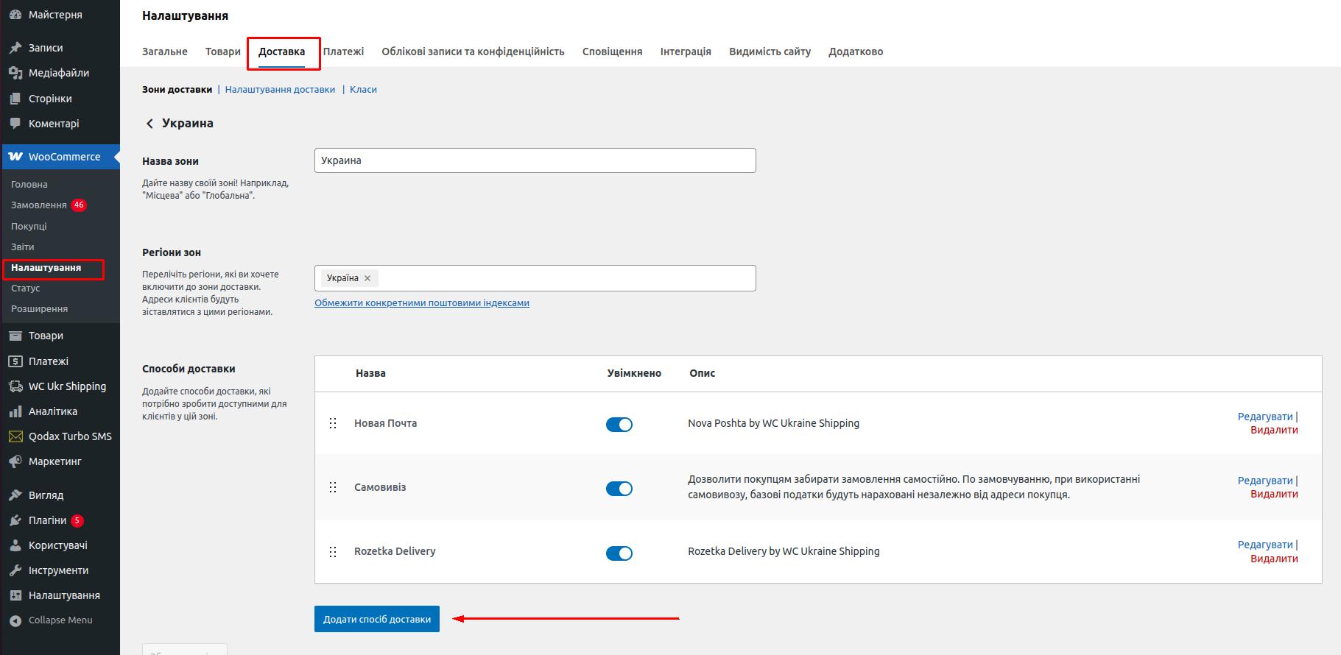Screen dimensions: 1341x655
Task: Grab the drag handle for Самовивіз row
Action: [333, 487]
